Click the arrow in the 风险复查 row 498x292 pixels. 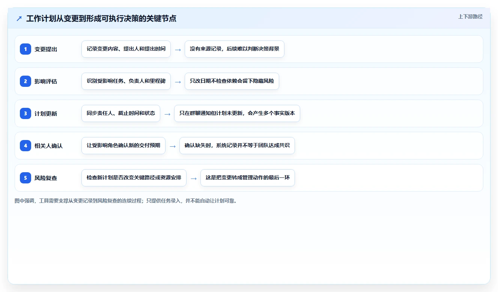pos(194,178)
